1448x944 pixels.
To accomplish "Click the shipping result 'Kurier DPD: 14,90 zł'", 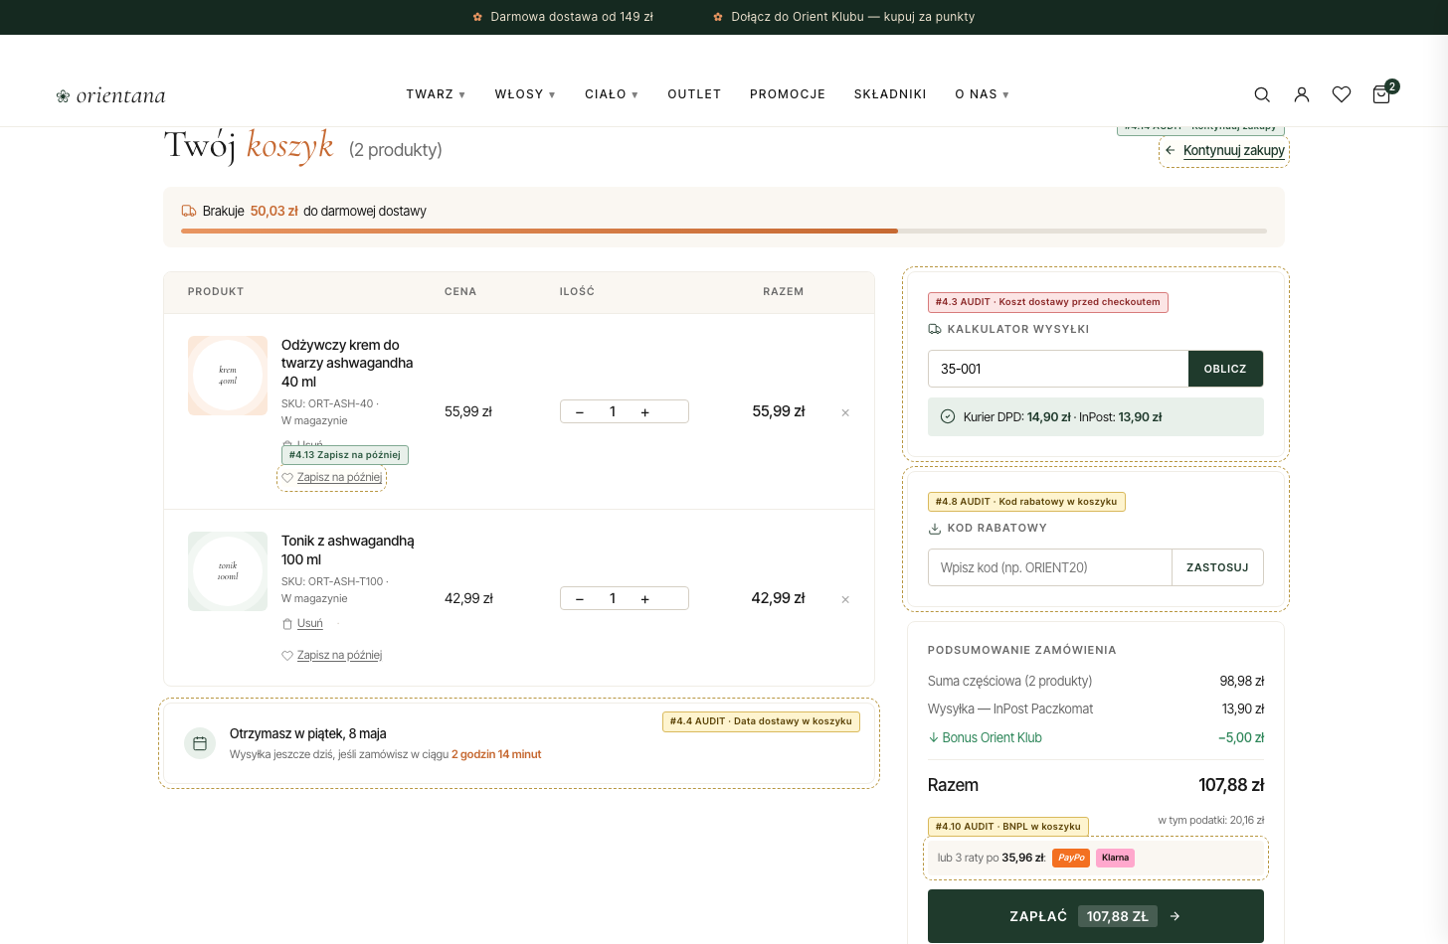I will pos(1017,417).
